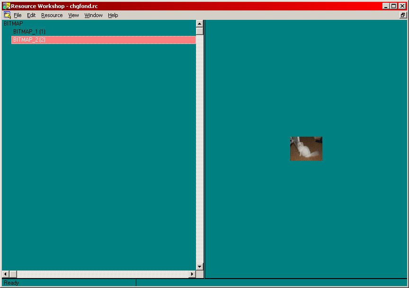Open the View menu
The width and height of the screenshot is (409, 288).
73,15
